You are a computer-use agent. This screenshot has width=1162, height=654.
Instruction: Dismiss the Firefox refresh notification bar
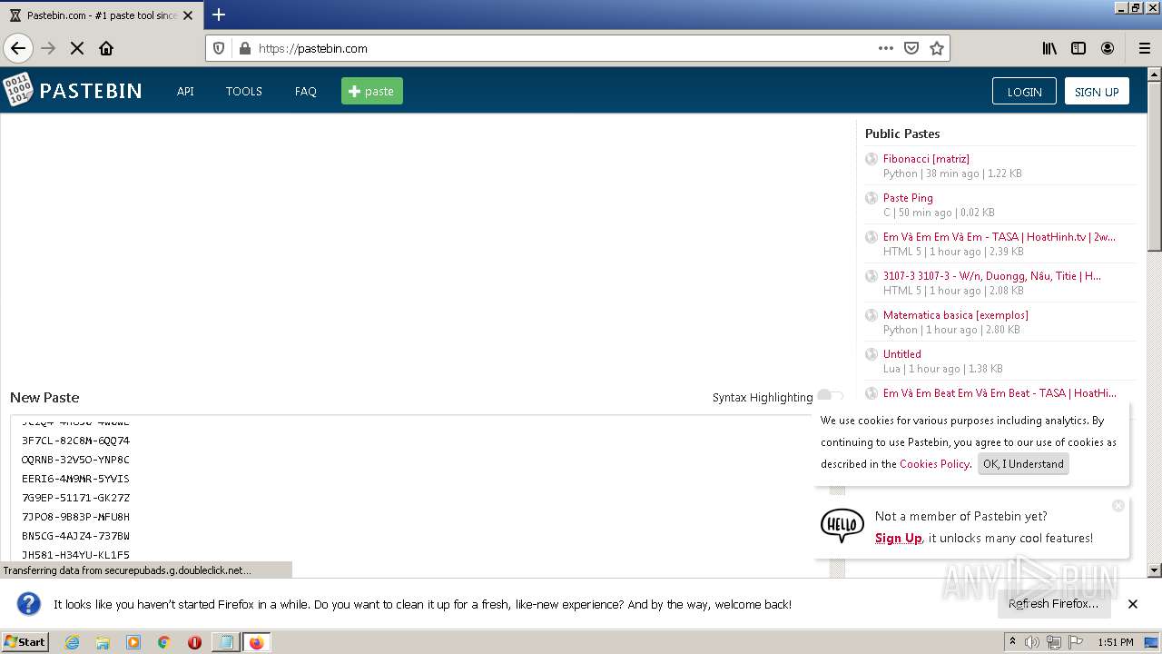[1133, 604]
